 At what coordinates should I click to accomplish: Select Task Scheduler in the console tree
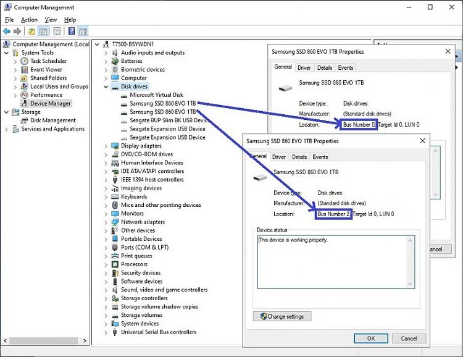[48, 61]
